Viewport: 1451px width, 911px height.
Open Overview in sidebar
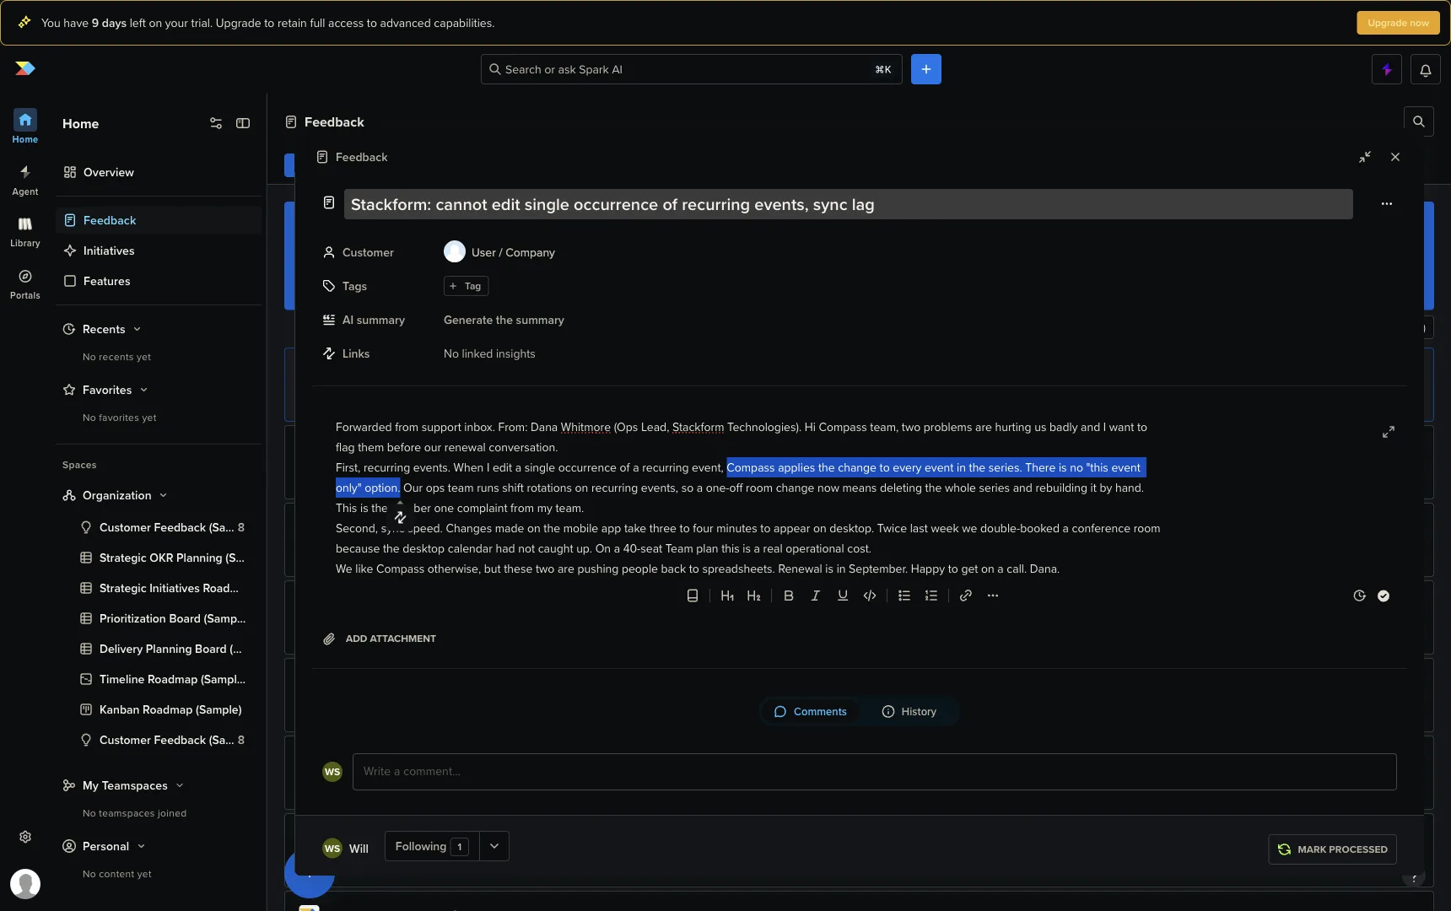click(x=159, y=172)
